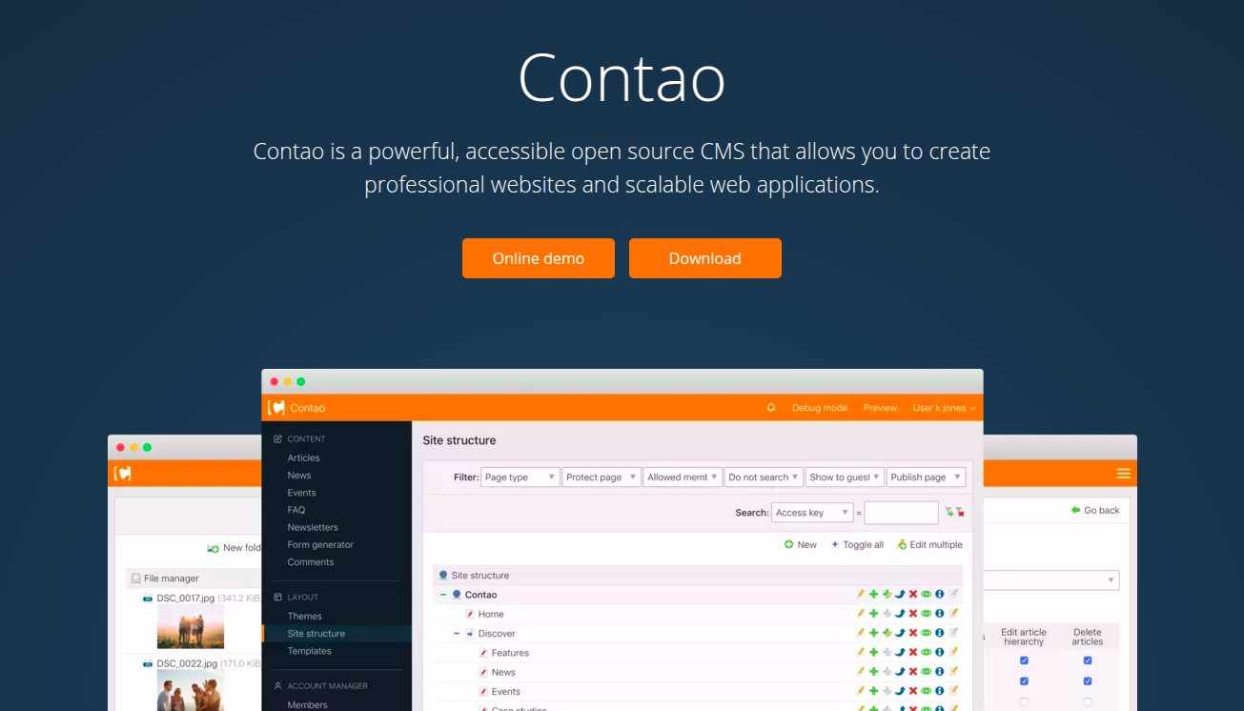This screenshot has height=711, width=1244.
Task: Click the Layout section icon in sidebar
Action: point(277,598)
